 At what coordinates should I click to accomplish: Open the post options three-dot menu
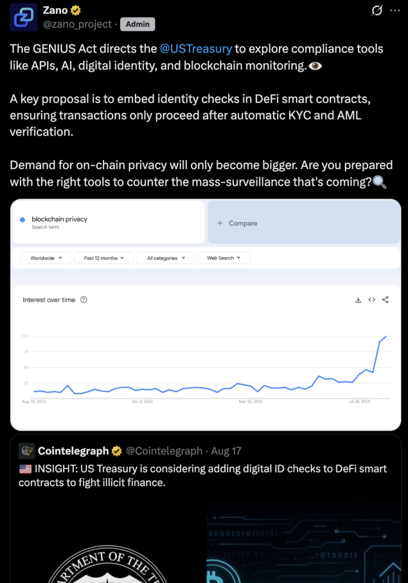[x=395, y=10]
